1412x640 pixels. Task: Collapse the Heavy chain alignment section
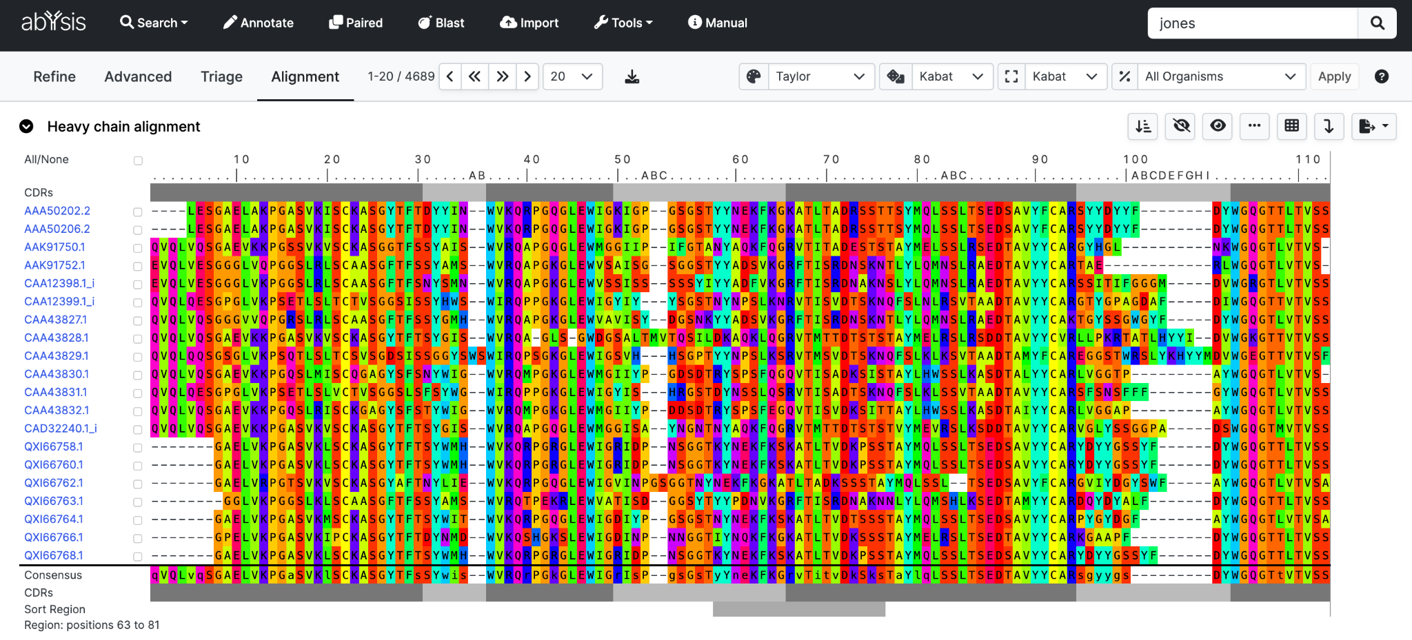point(26,126)
